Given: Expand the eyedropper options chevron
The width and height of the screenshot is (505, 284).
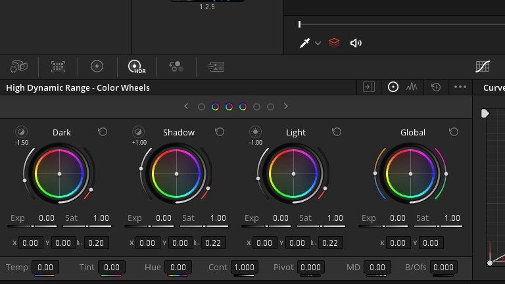Looking at the screenshot, I should click(x=318, y=43).
